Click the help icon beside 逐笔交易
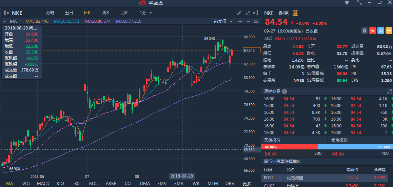 [x=284, y=91]
